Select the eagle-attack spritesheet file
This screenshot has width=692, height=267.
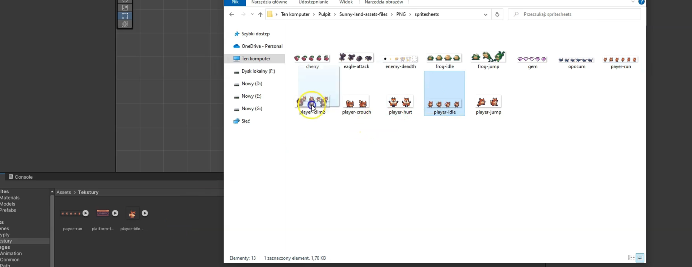point(356,61)
